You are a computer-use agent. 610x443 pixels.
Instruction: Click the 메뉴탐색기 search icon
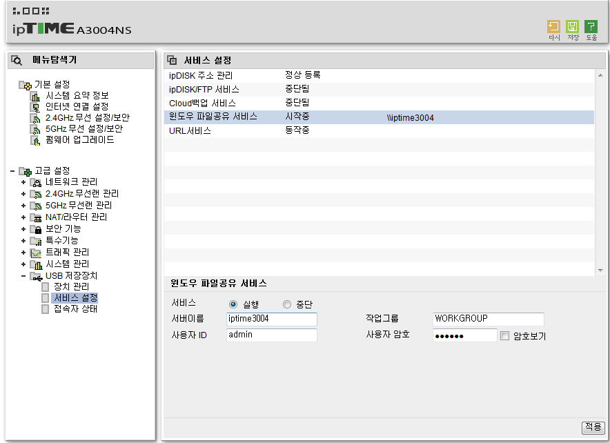(x=17, y=60)
